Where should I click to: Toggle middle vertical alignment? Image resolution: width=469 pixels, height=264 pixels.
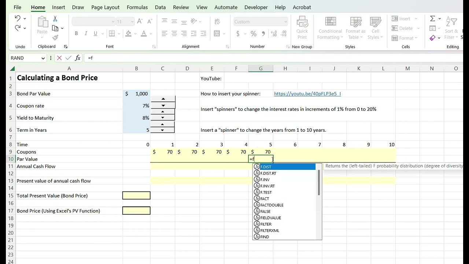click(174, 22)
